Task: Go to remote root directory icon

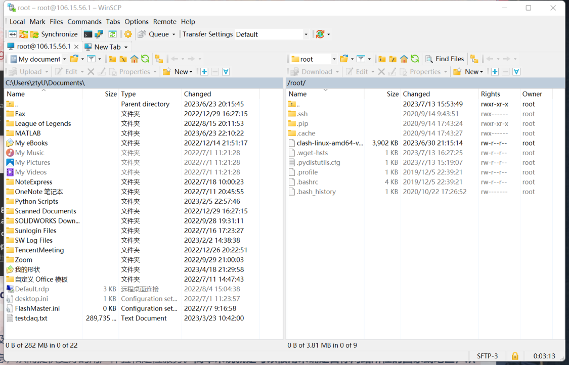Action: [393, 59]
